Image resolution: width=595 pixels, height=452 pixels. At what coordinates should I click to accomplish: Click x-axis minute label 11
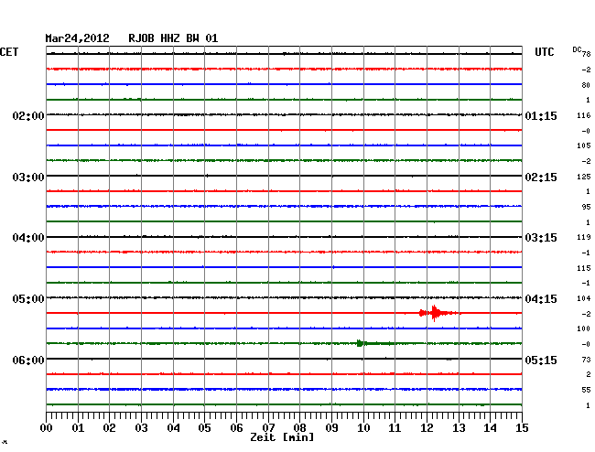(395, 427)
